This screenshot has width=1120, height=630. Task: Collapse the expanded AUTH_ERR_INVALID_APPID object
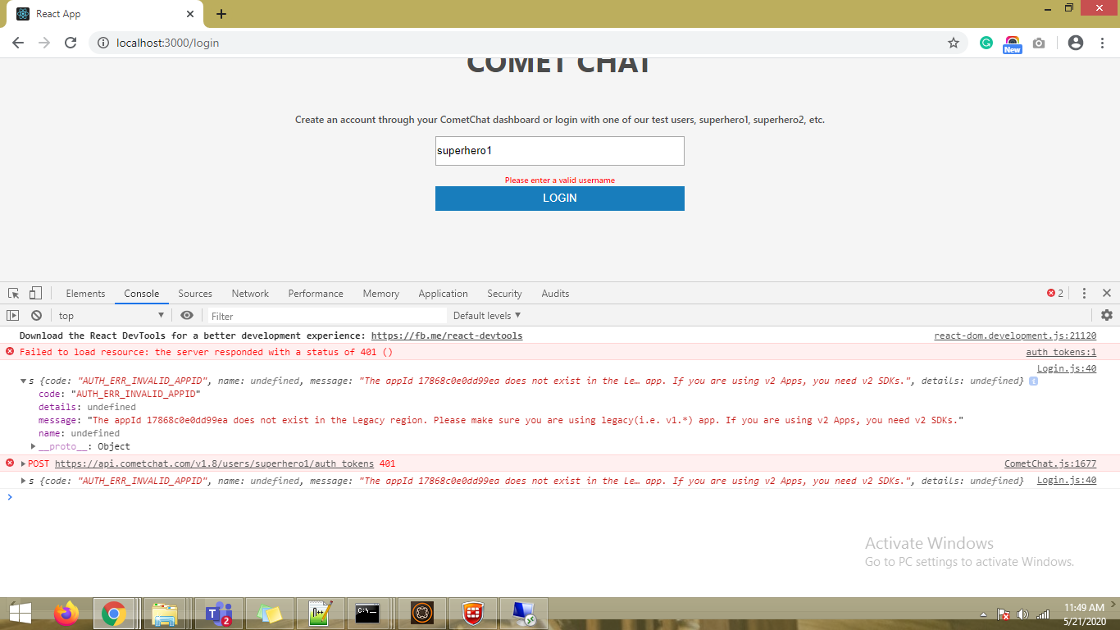(24, 381)
